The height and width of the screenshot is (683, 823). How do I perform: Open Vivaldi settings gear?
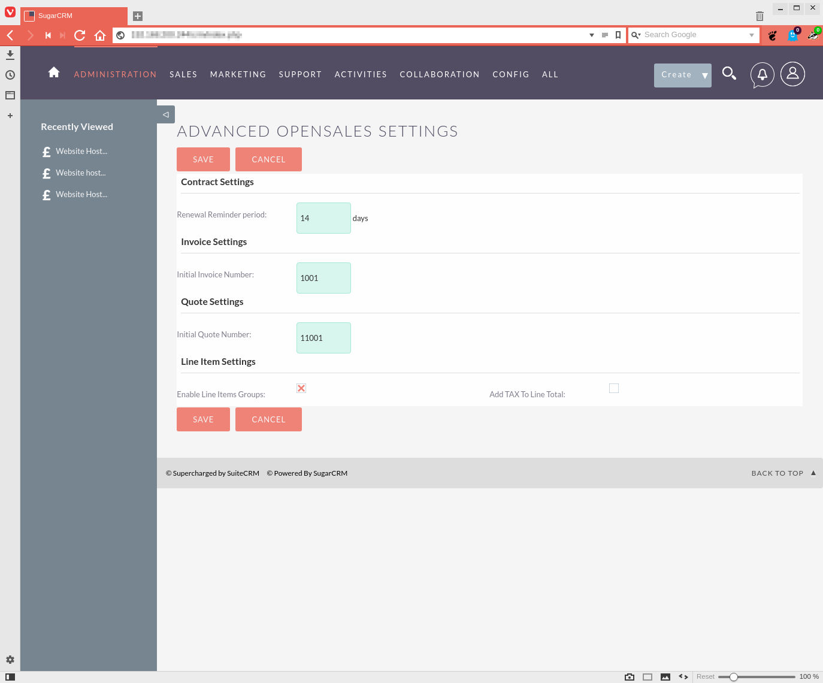click(10, 660)
